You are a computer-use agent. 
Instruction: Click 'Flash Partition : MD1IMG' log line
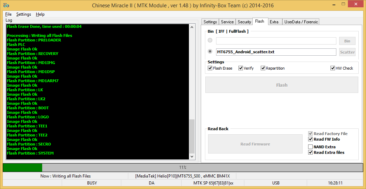(x=31, y=63)
